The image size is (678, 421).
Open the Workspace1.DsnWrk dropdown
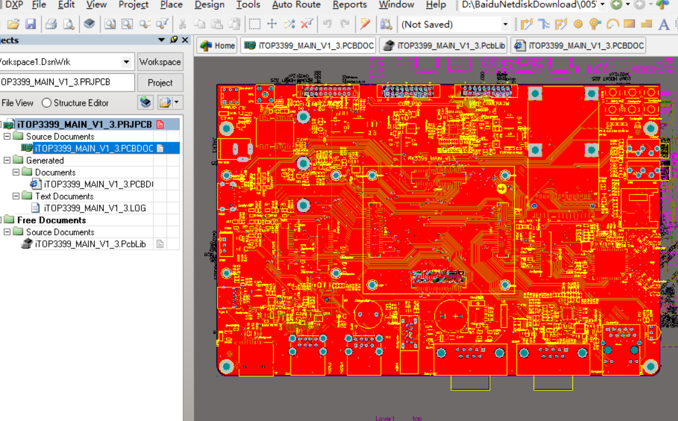[x=126, y=62]
